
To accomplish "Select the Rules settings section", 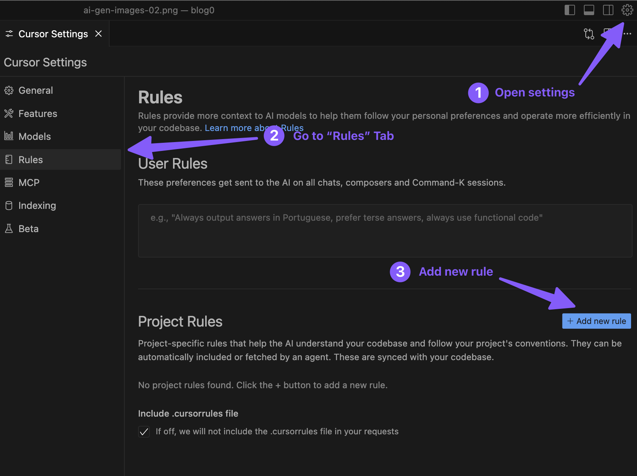I will point(61,159).
